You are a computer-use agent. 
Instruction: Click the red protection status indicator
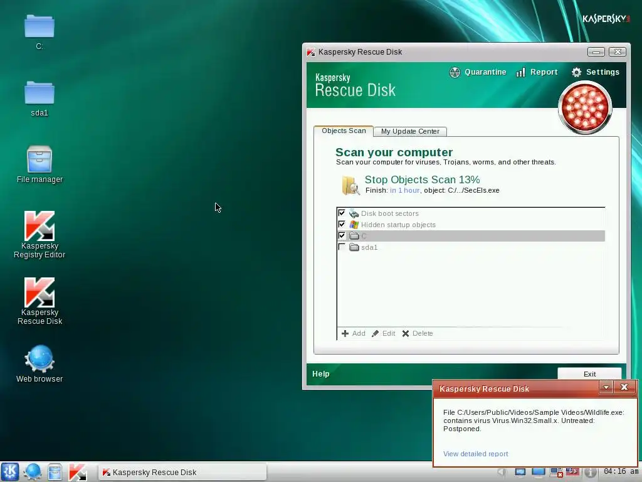(x=585, y=108)
